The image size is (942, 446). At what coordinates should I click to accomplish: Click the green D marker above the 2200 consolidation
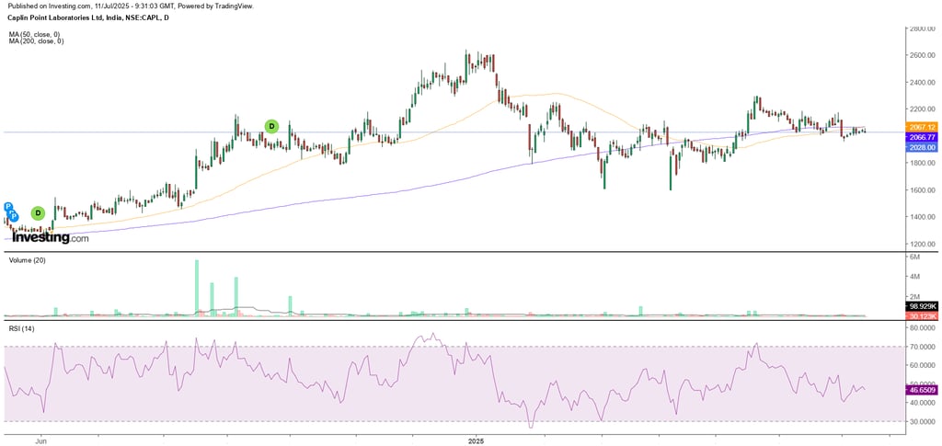click(271, 126)
